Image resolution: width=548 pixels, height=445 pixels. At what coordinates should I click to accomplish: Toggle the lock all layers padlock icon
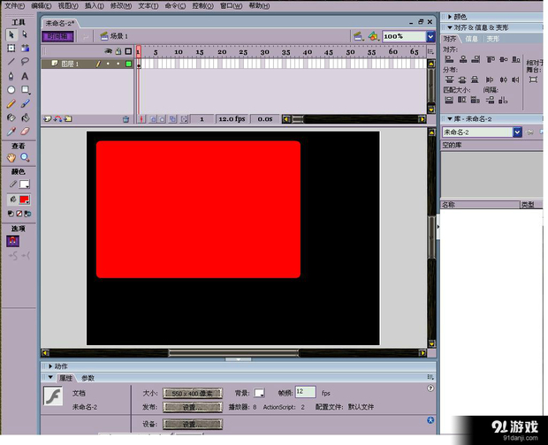tap(118, 51)
